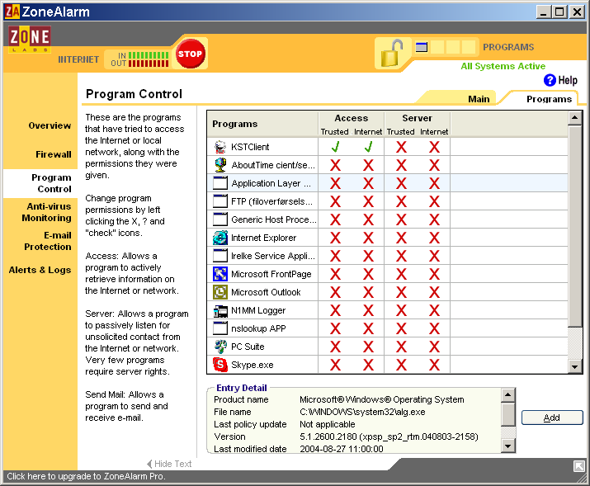The width and height of the screenshot is (590, 486).
Task: Click the yellow Internet Lock padlock icon
Action: [392, 54]
